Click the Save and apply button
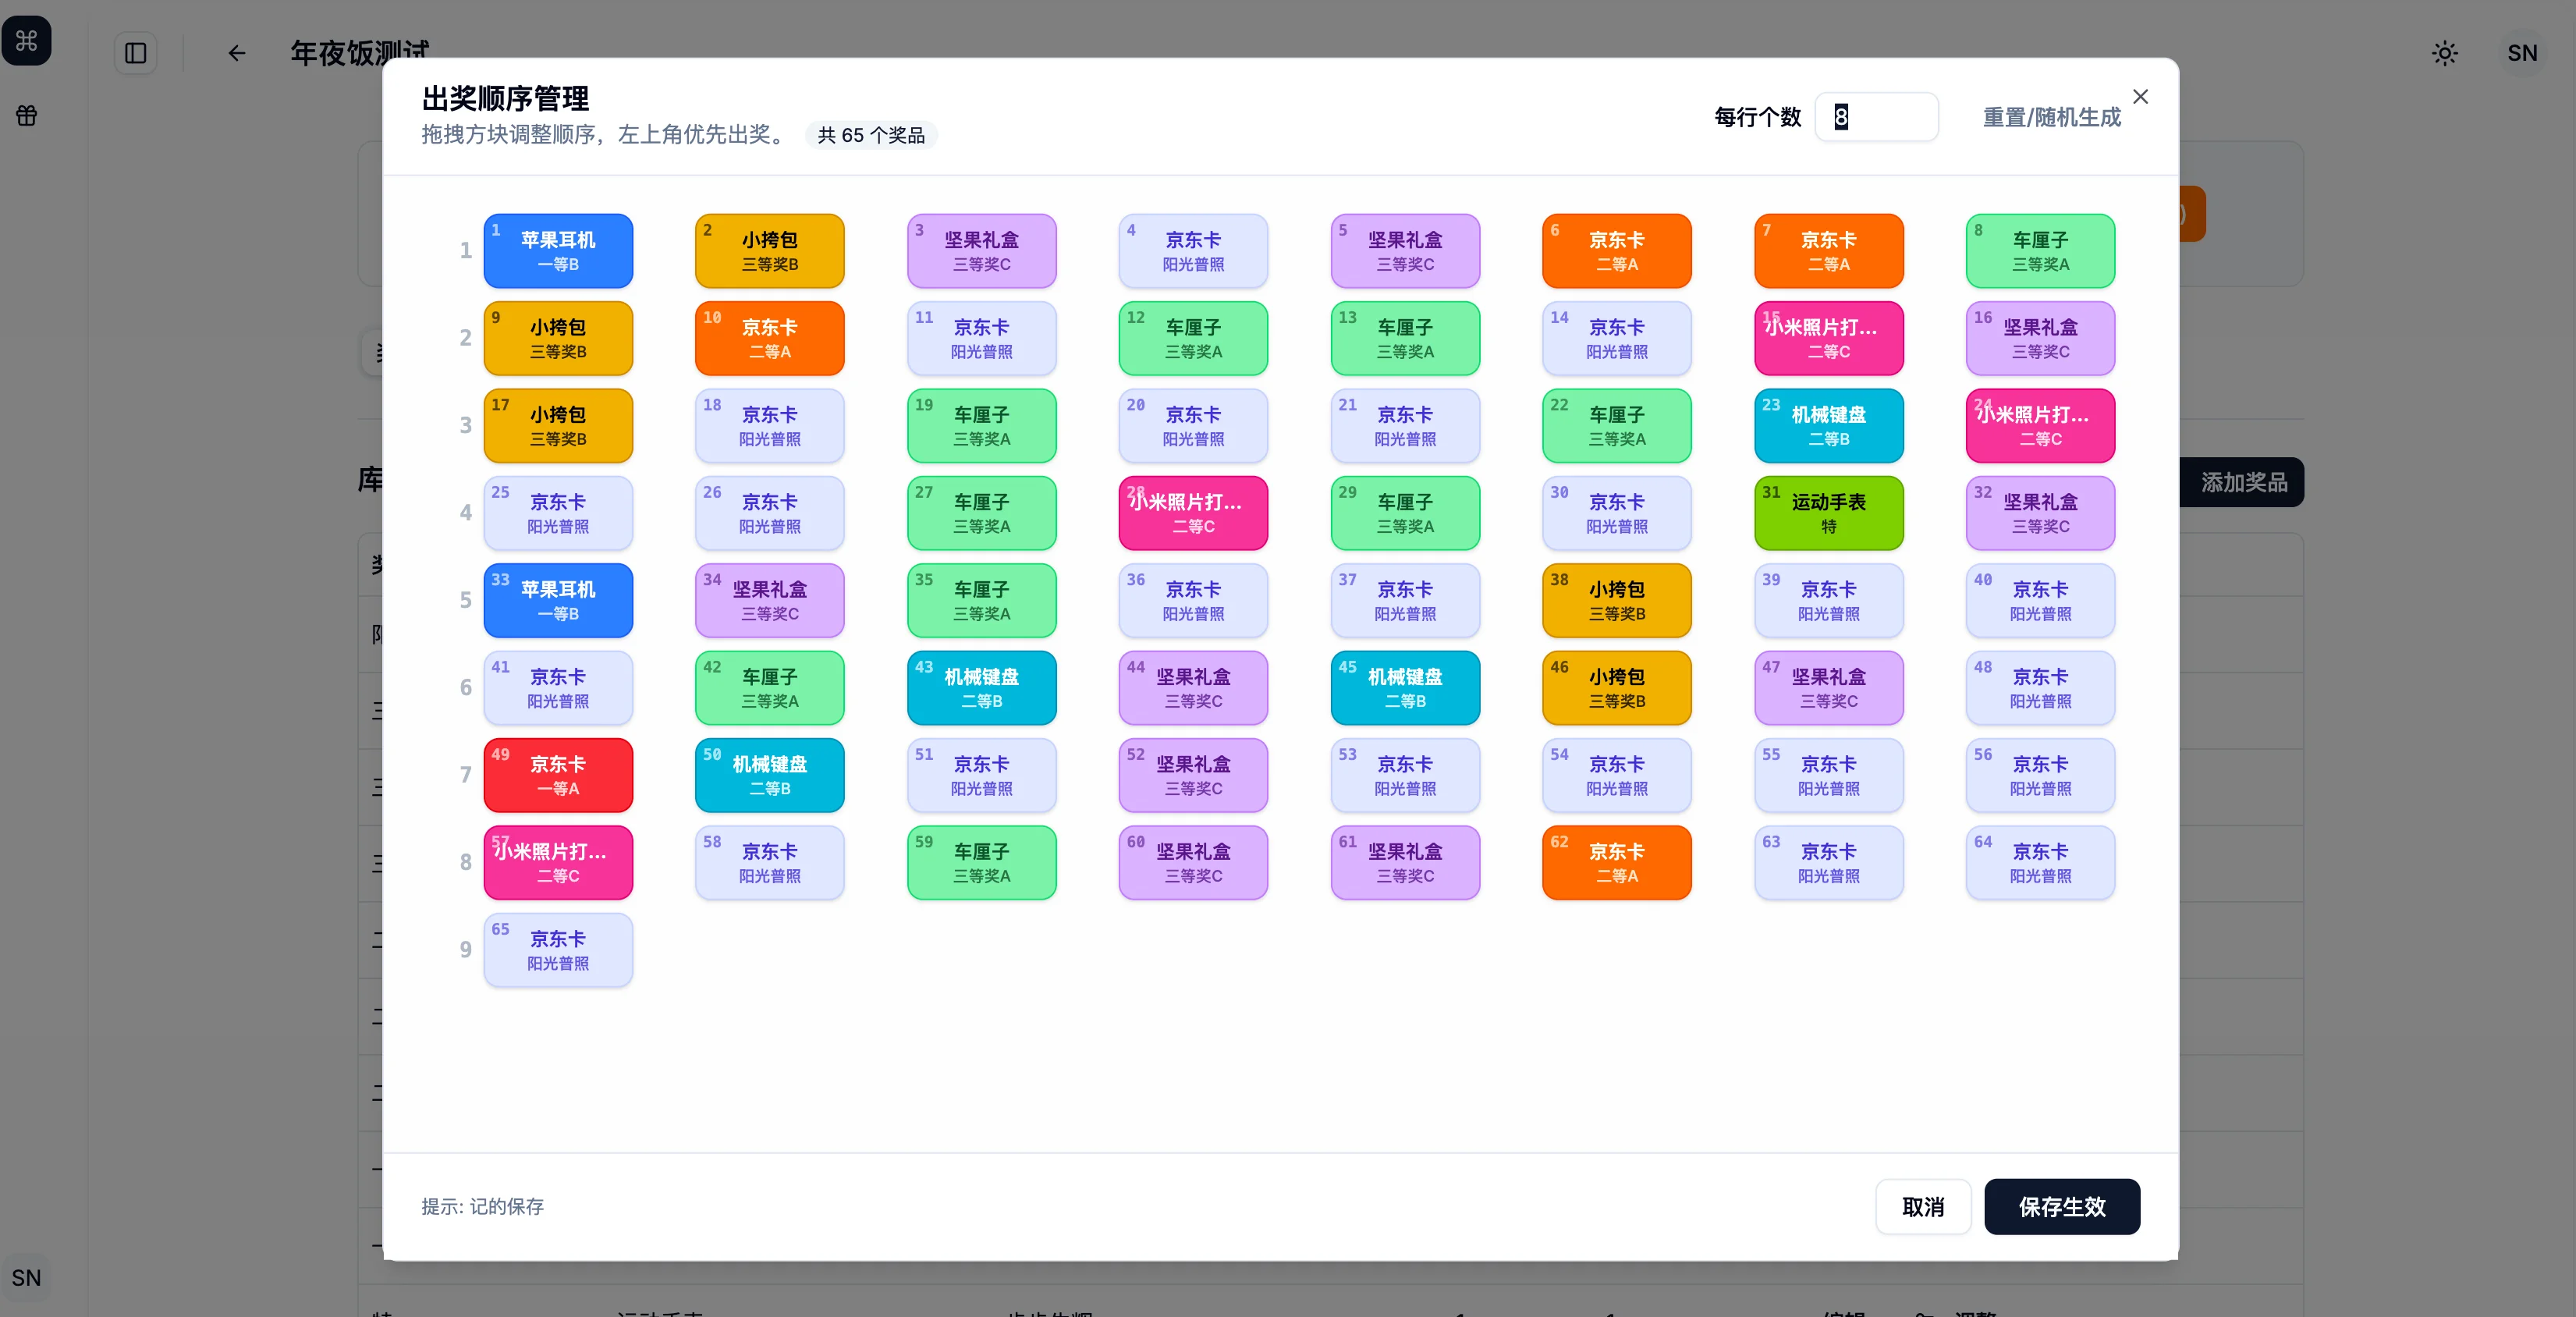 (x=2061, y=1206)
